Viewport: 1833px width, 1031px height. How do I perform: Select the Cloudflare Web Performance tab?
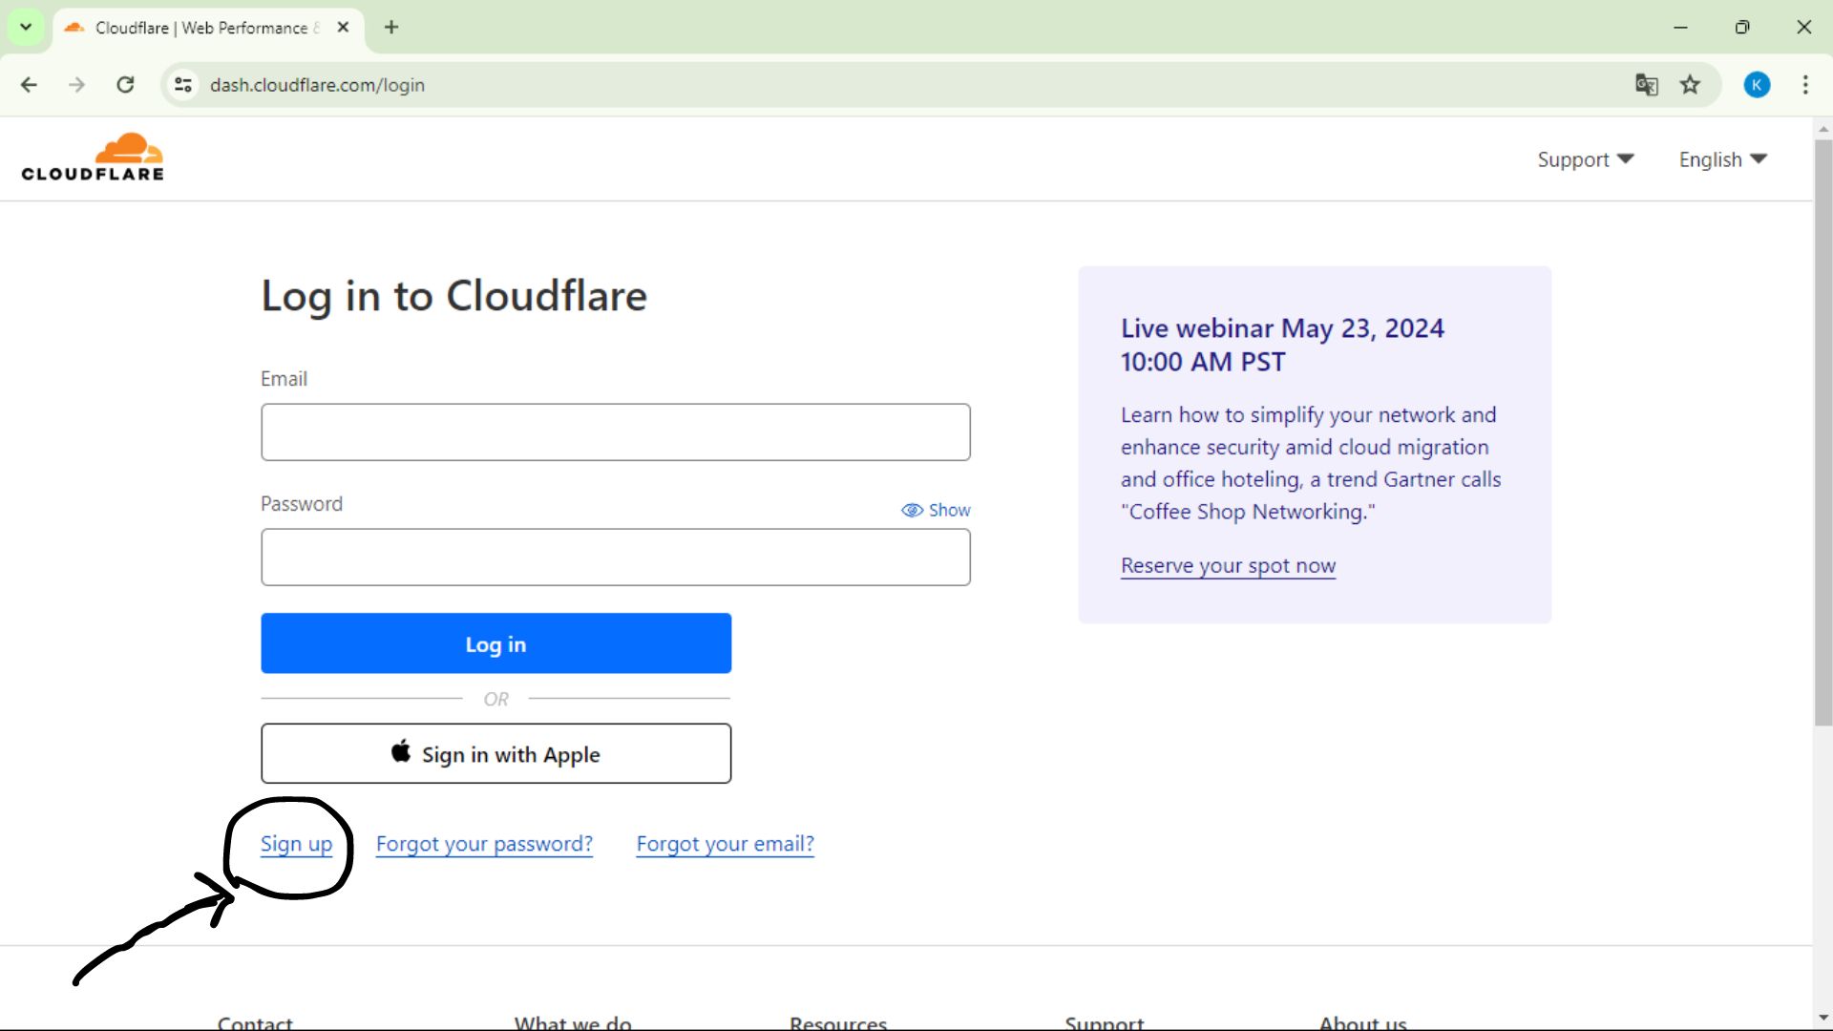[x=207, y=28]
